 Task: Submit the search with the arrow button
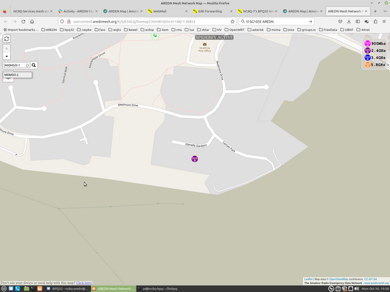310,21
